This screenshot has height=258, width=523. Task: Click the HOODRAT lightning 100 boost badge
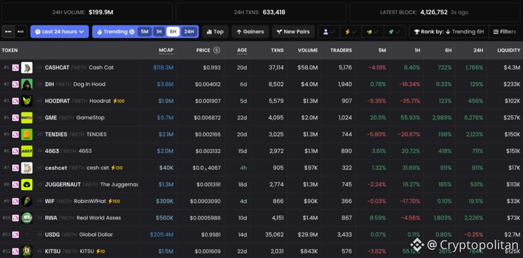pos(118,101)
